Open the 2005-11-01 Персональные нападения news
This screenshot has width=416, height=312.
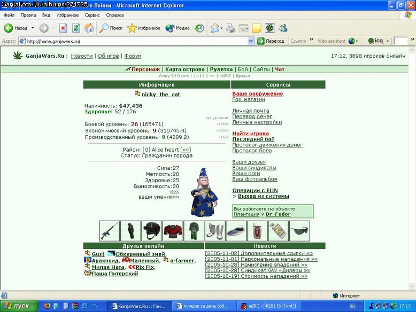pyautogui.click(x=261, y=259)
